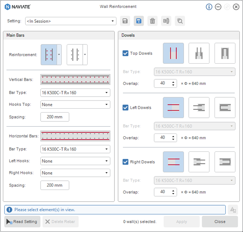Uncheck the Top Dowels checkbox

pyautogui.click(x=125, y=53)
